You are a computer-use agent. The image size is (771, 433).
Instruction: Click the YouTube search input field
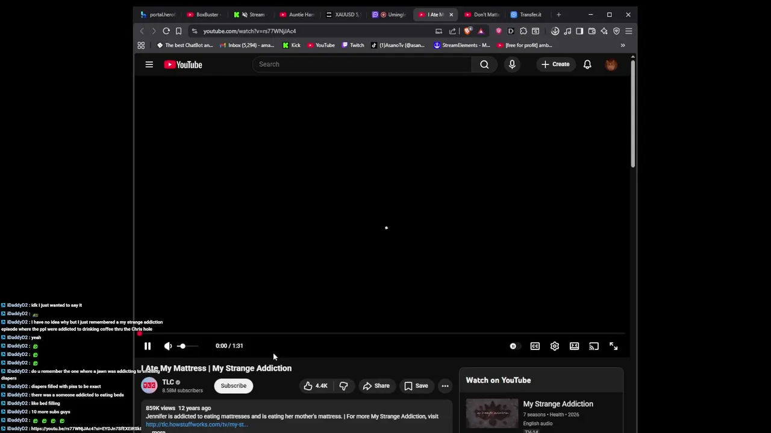[x=362, y=64]
